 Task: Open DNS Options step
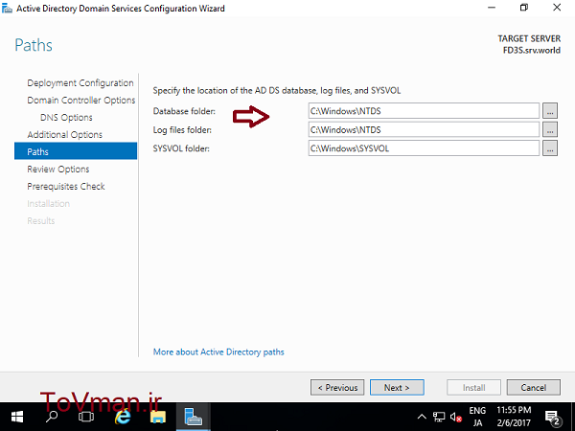66,117
